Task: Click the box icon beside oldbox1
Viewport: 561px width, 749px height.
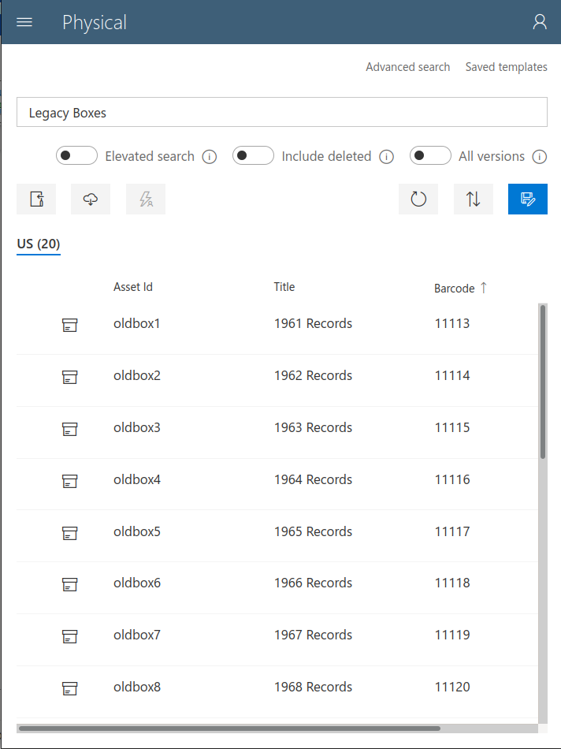Action: coord(70,324)
